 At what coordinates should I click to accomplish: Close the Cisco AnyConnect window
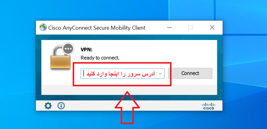pyautogui.click(x=212, y=28)
